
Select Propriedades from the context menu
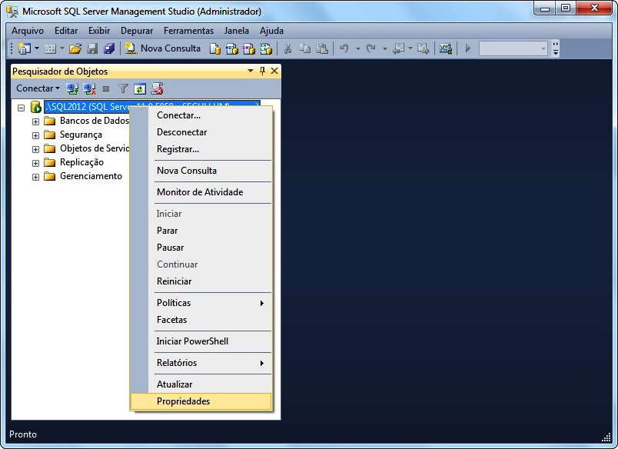pos(183,401)
